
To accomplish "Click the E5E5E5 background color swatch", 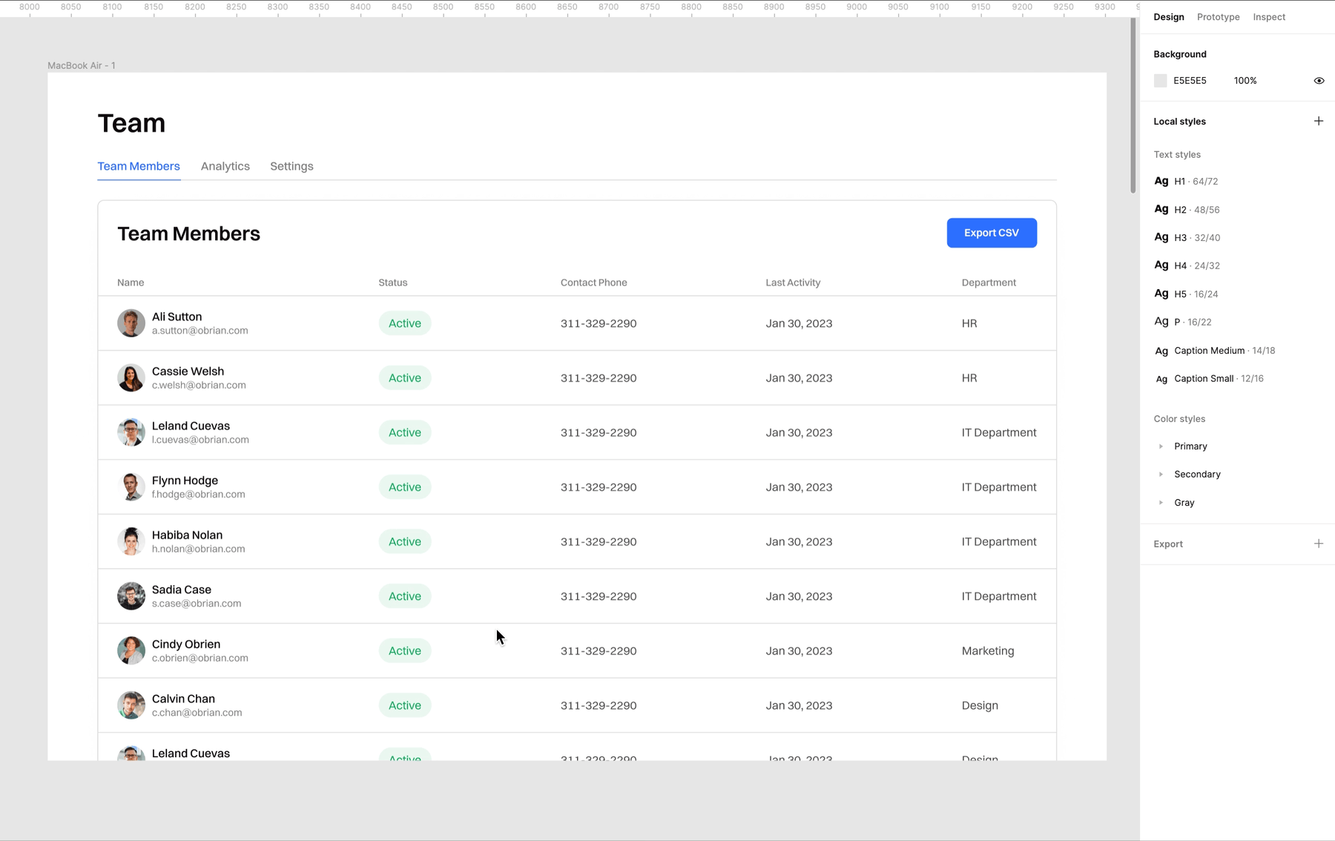I will (1161, 81).
